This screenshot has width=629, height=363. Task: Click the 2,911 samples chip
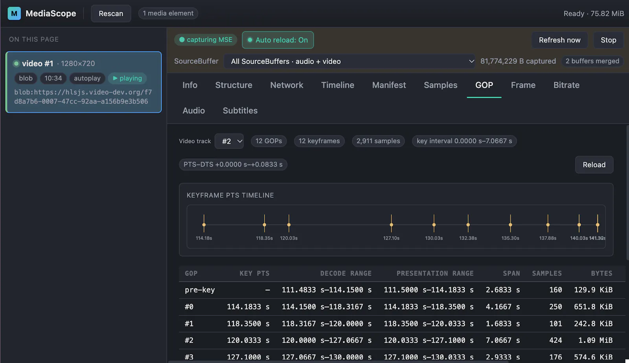tap(378, 141)
